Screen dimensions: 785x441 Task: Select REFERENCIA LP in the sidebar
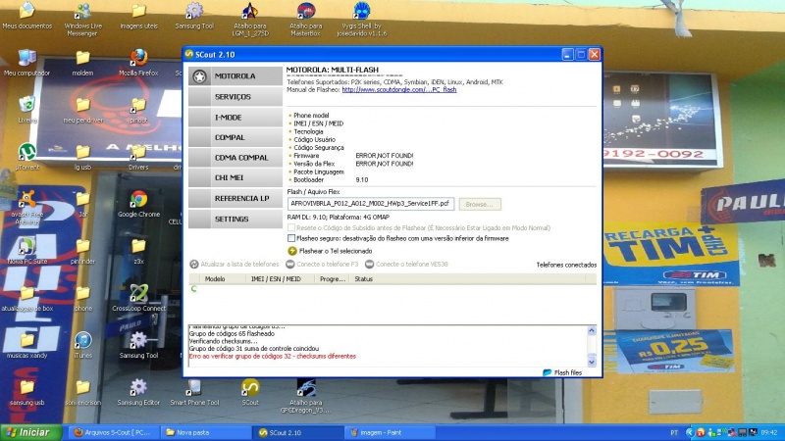[x=235, y=198]
